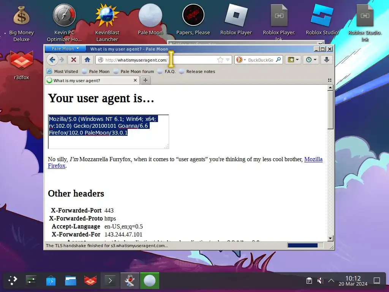Click the scrollbar up arrow

point(330,88)
